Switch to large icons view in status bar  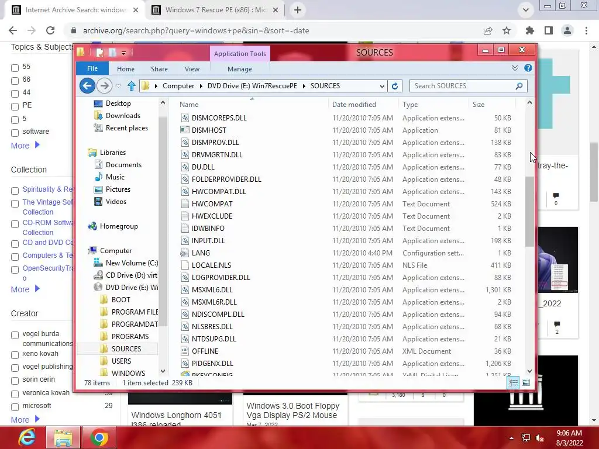[x=526, y=382]
